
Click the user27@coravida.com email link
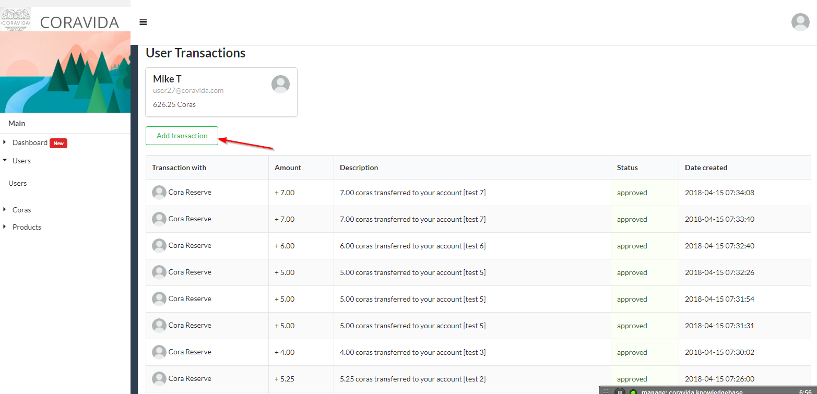coord(188,90)
